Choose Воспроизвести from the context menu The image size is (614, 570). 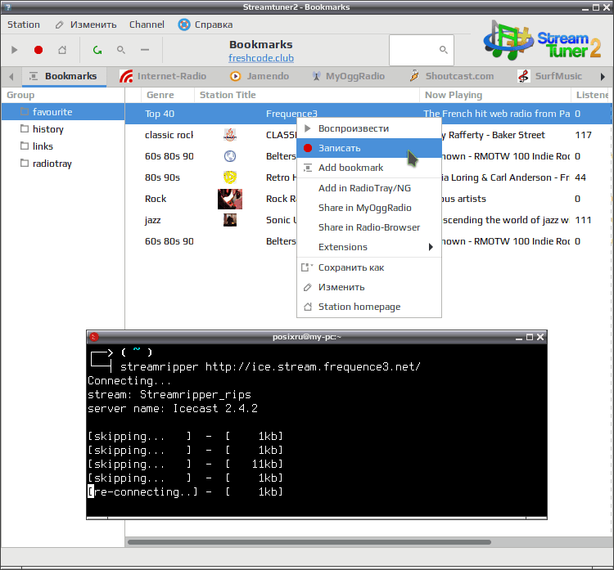369,128
